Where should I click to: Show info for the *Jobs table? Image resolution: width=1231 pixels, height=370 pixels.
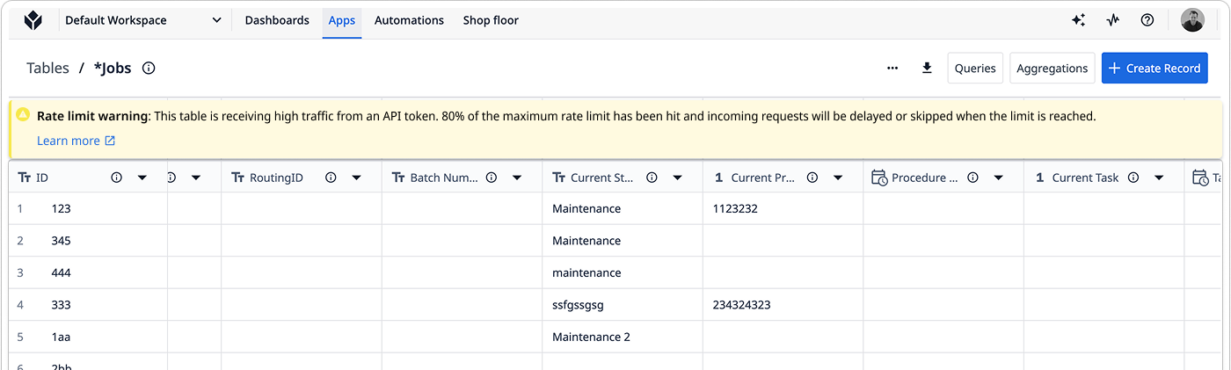[149, 68]
